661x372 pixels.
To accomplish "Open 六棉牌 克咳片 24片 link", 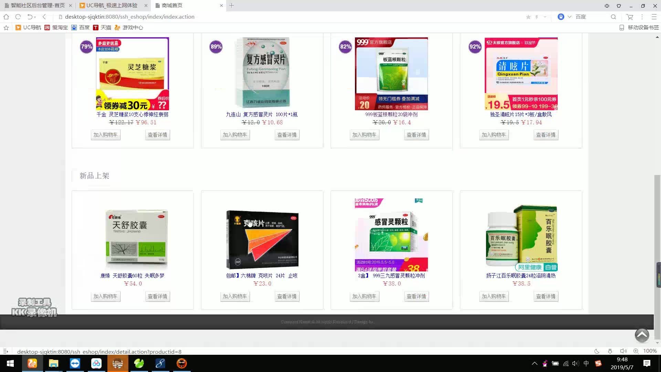I will (262, 276).
